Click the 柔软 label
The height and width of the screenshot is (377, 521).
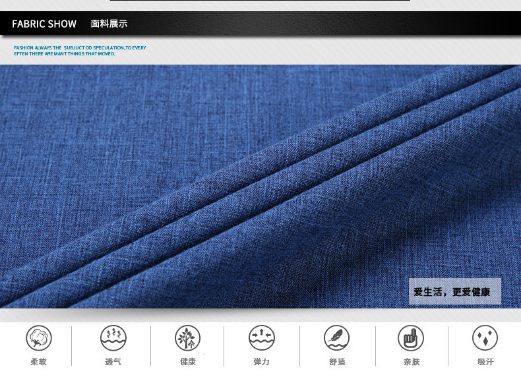tap(38, 362)
